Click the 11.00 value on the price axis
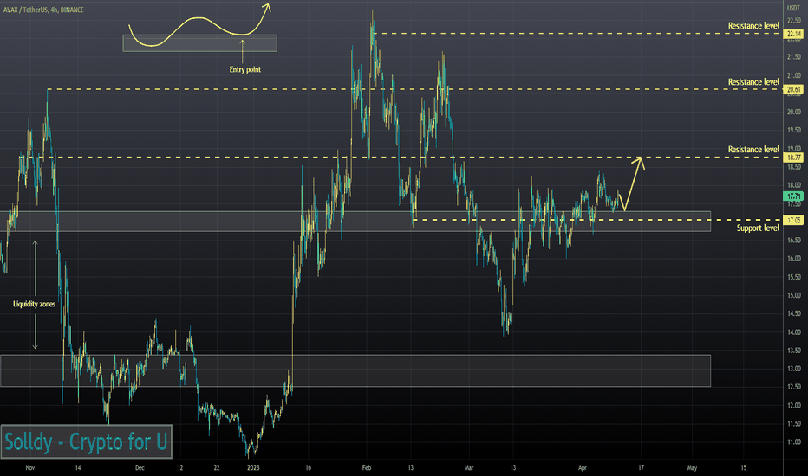This screenshot has width=808, height=476. [793, 442]
